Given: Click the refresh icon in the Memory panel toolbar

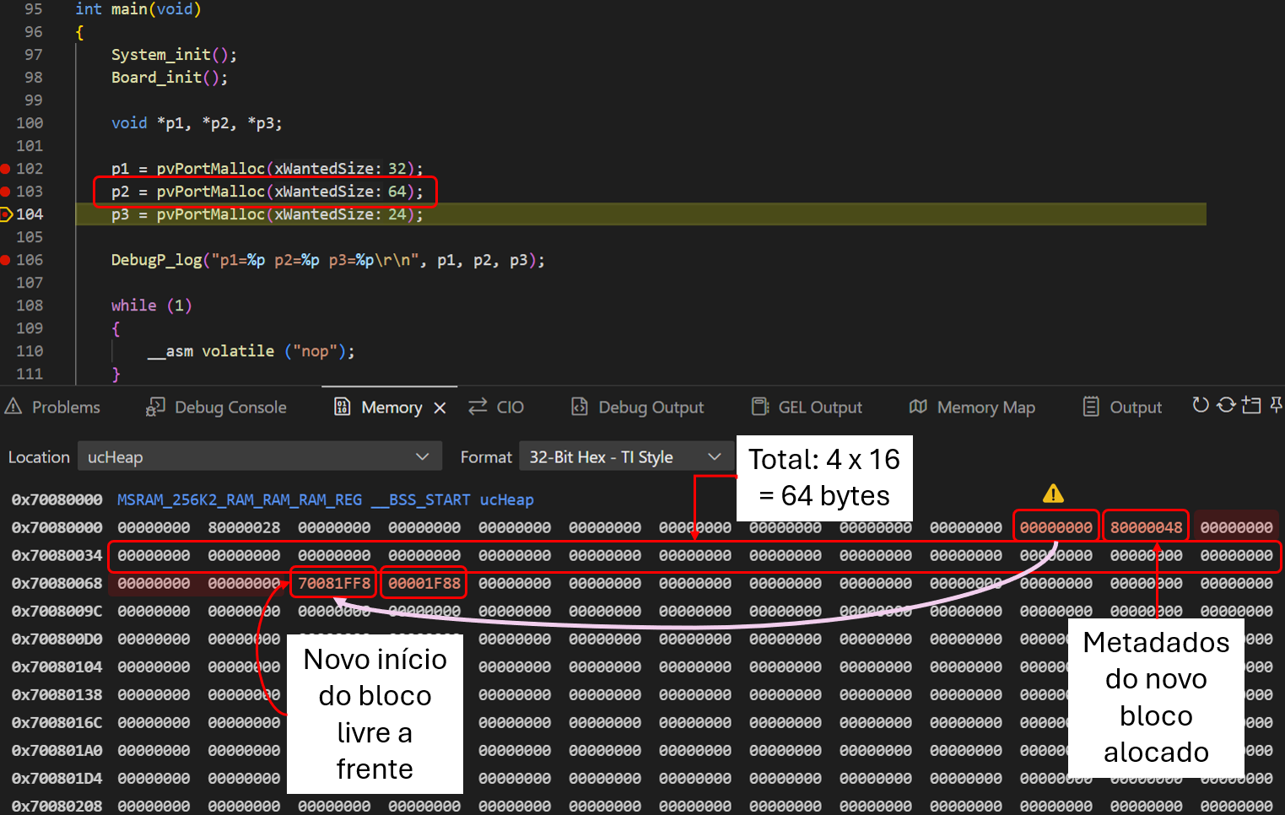Looking at the screenshot, I should (1200, 406).
